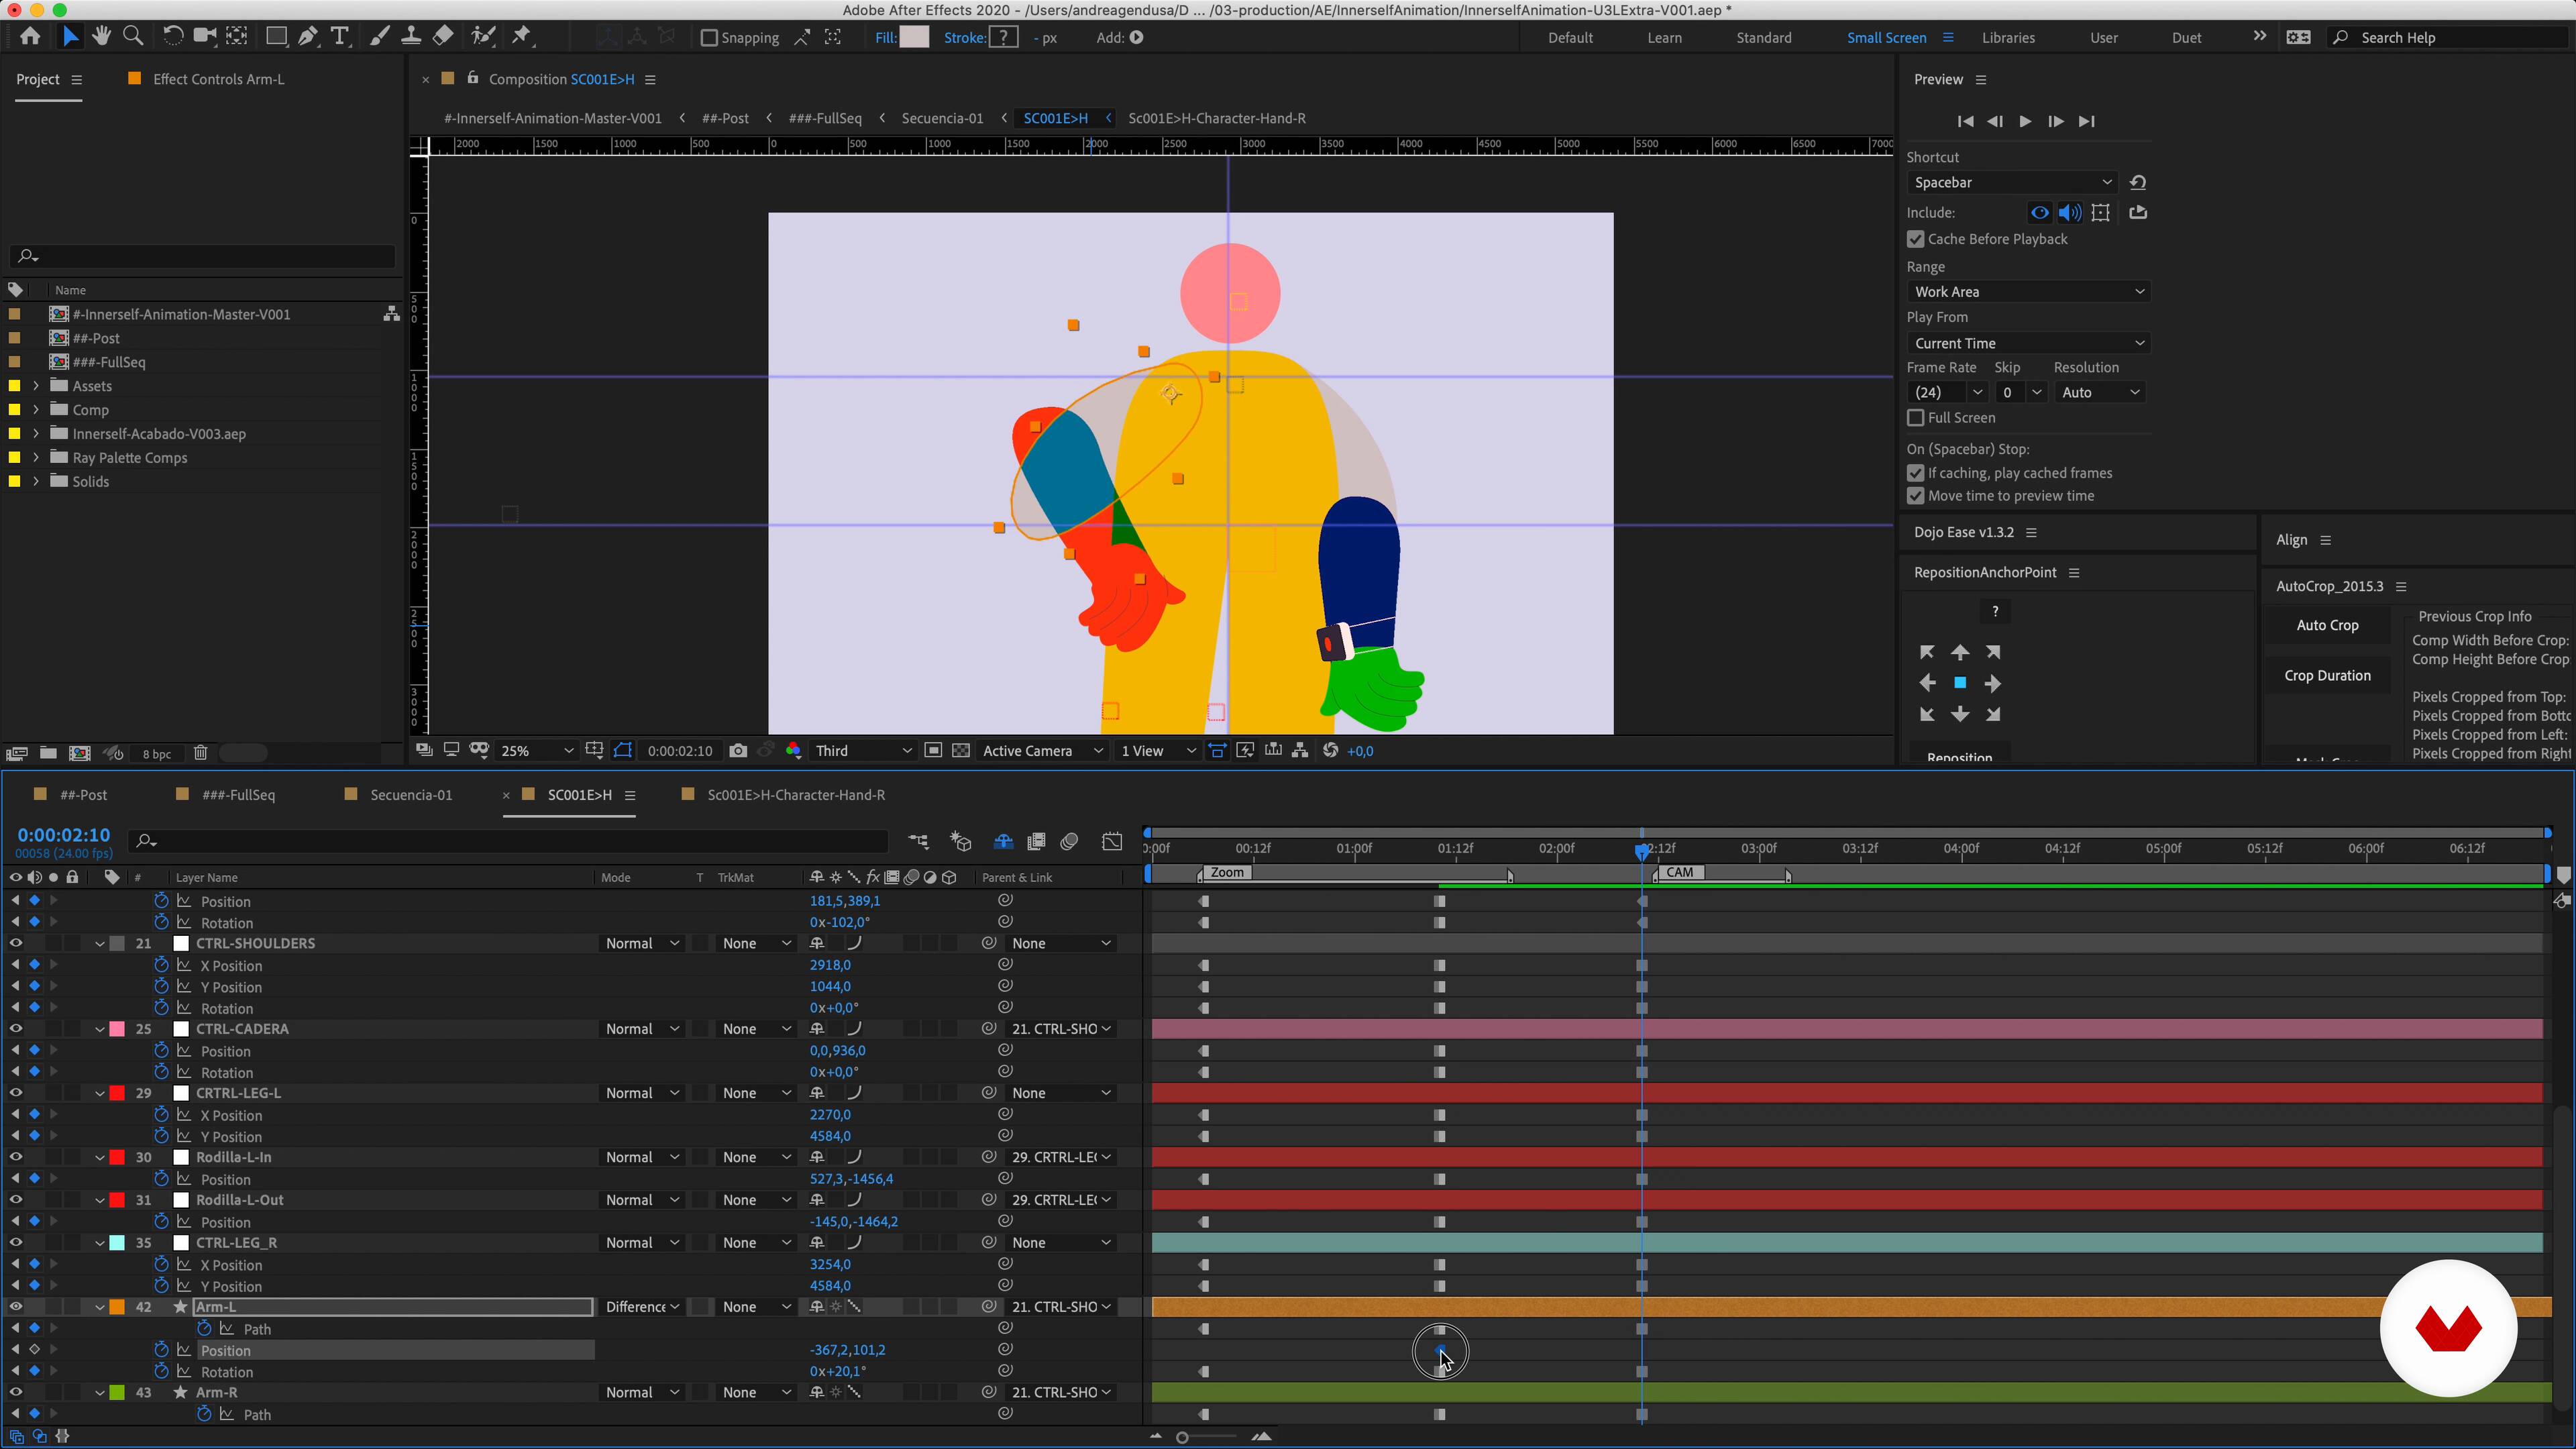Jump to last frame in Preview

click(x=2087, y=121)
